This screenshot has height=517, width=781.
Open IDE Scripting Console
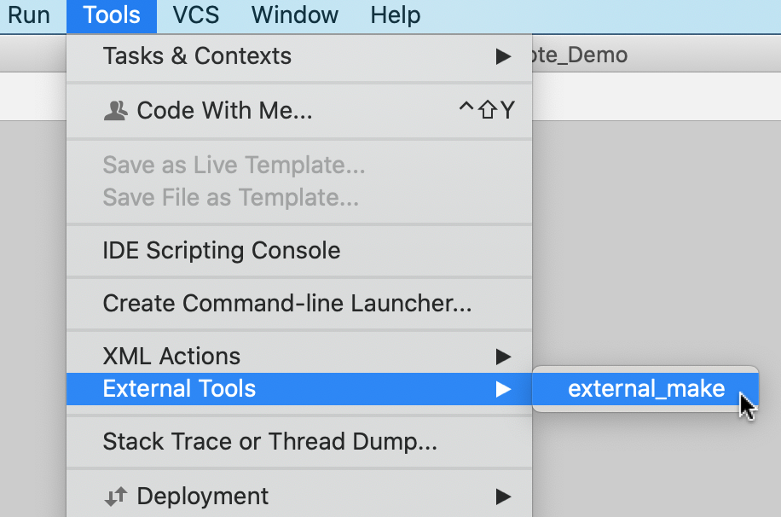coord(221,250)
